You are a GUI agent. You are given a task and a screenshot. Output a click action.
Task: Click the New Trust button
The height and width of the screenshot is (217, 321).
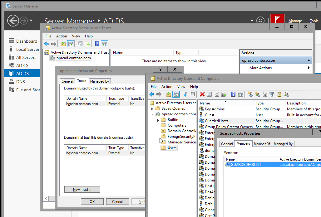pos(82,190)
